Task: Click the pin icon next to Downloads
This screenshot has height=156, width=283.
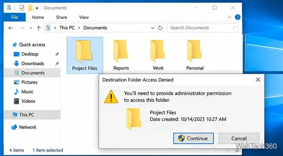Action: point(57,63)
